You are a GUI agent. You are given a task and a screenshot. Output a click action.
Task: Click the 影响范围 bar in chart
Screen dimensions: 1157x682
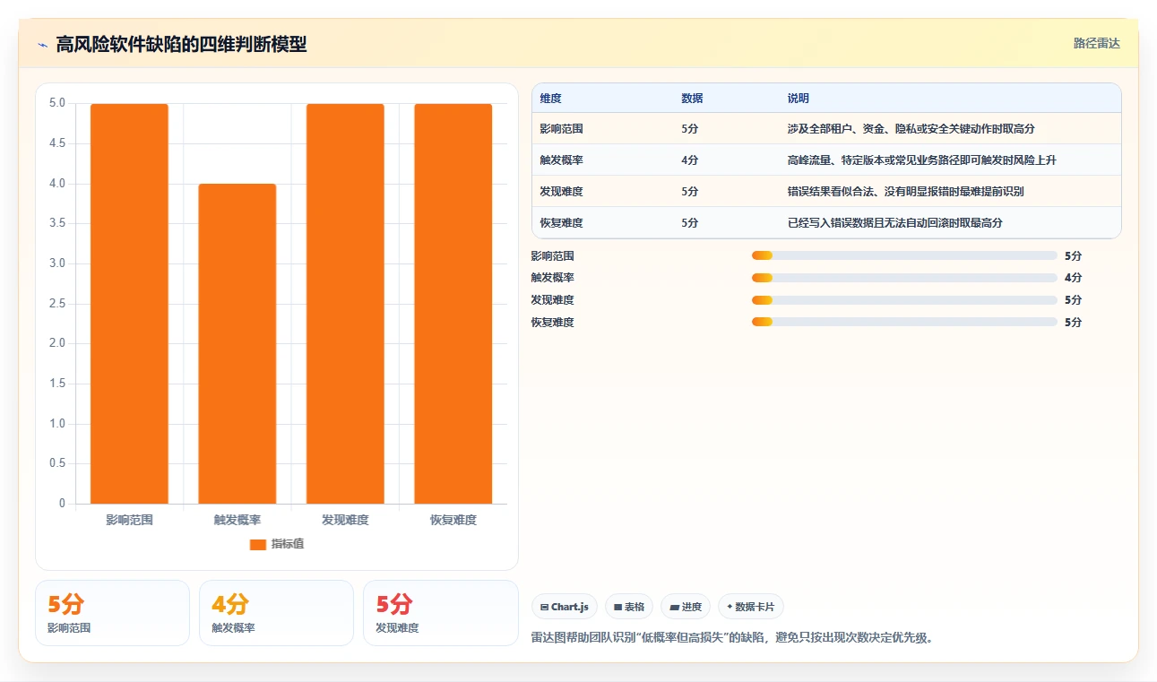(129, 303)
